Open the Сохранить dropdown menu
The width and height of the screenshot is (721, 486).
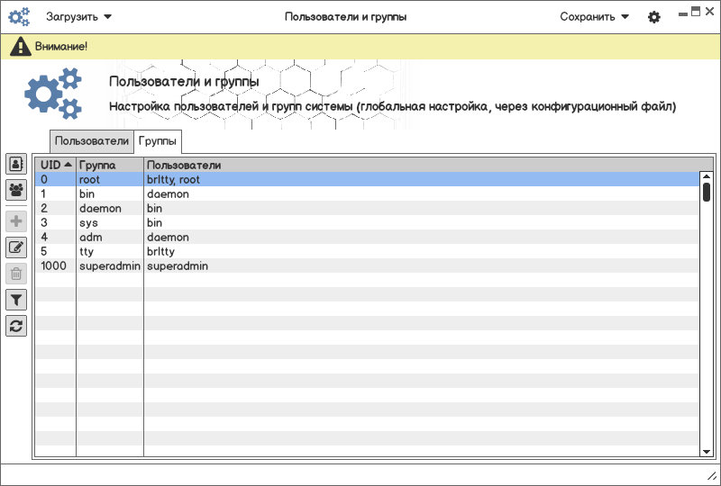tap(594, 17)
